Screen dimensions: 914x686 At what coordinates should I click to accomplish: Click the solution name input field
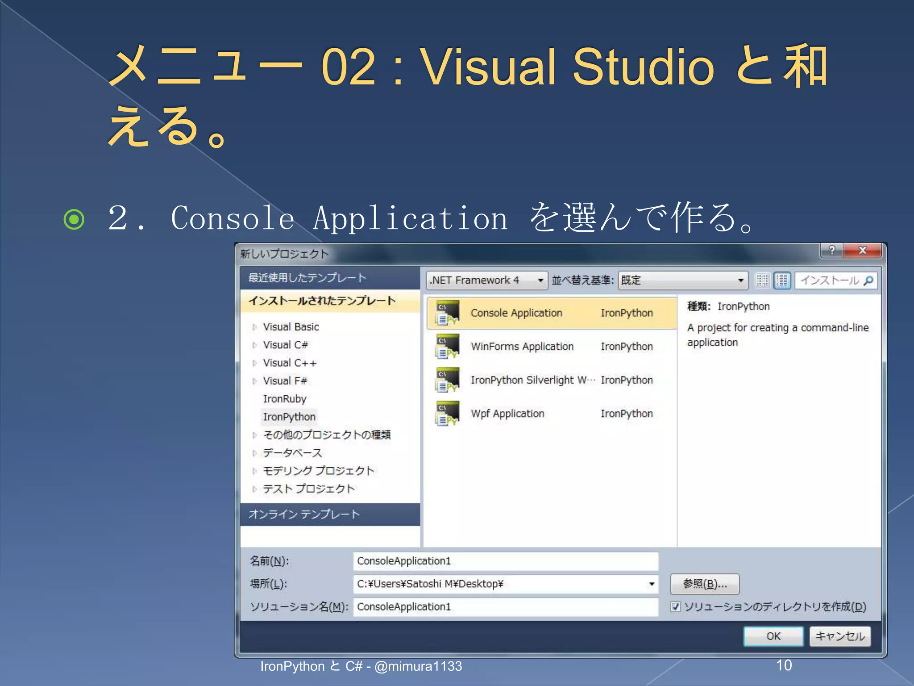pyautogui.click(x=506, y=607)
